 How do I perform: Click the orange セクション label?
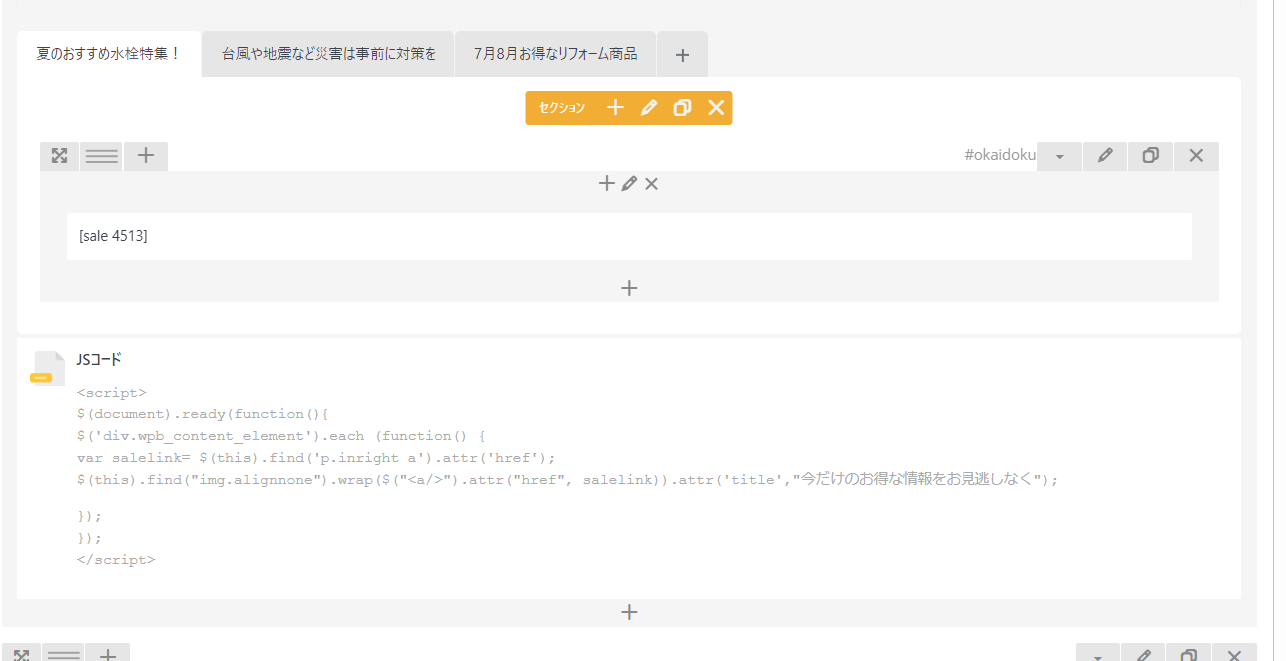(x=562, y=108)
